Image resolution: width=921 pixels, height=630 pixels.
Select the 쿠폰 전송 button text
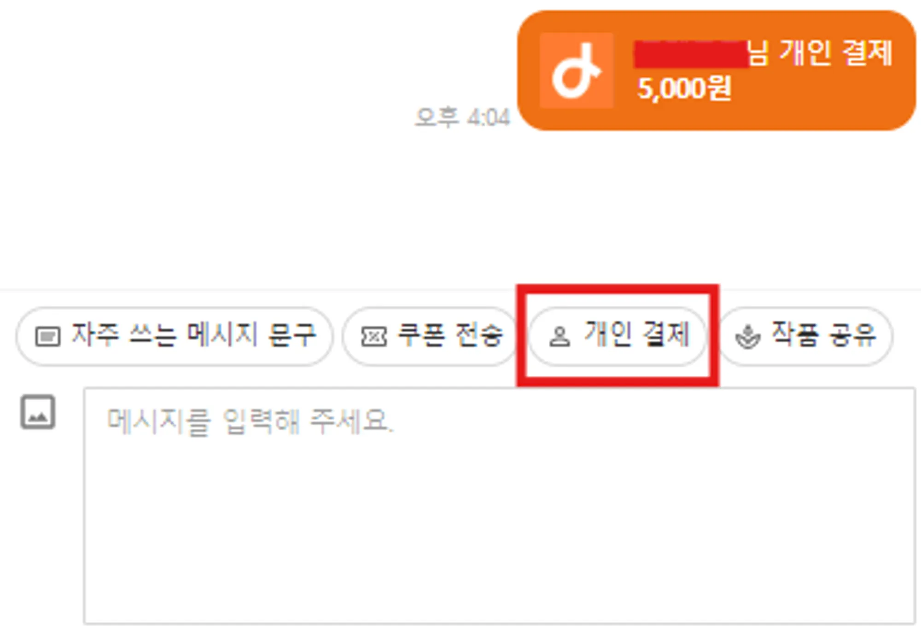click(x=450, y=335)
